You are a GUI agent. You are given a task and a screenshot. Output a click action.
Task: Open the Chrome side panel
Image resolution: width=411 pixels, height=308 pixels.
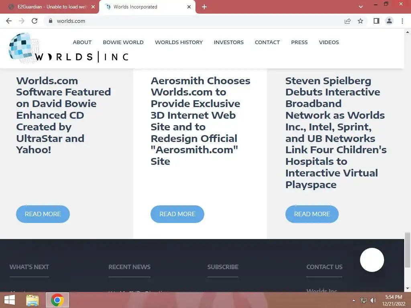[376, 21]
